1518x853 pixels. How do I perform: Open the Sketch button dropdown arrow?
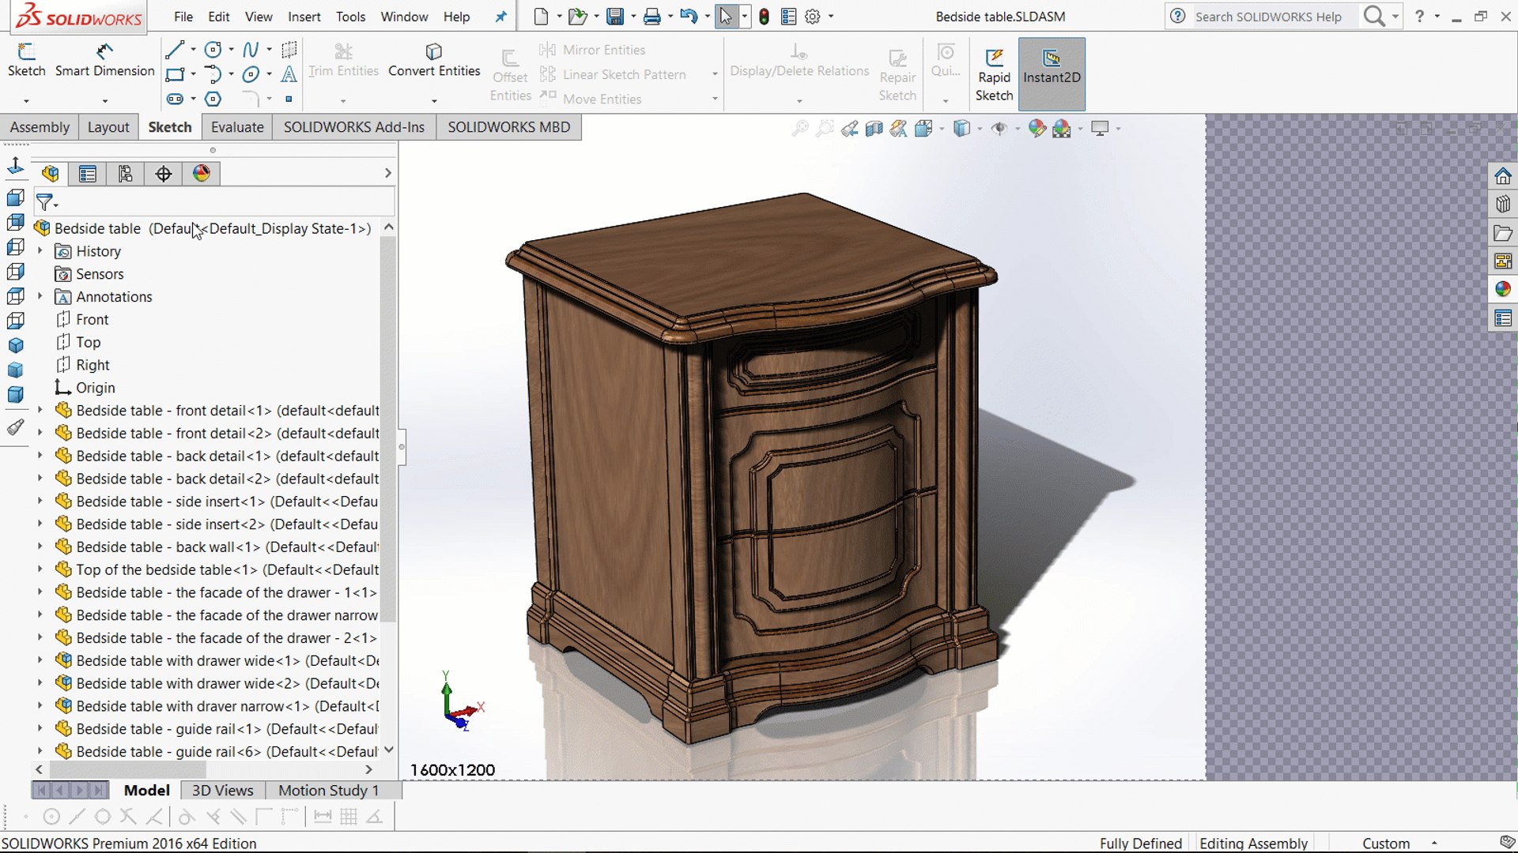(26, 101)
